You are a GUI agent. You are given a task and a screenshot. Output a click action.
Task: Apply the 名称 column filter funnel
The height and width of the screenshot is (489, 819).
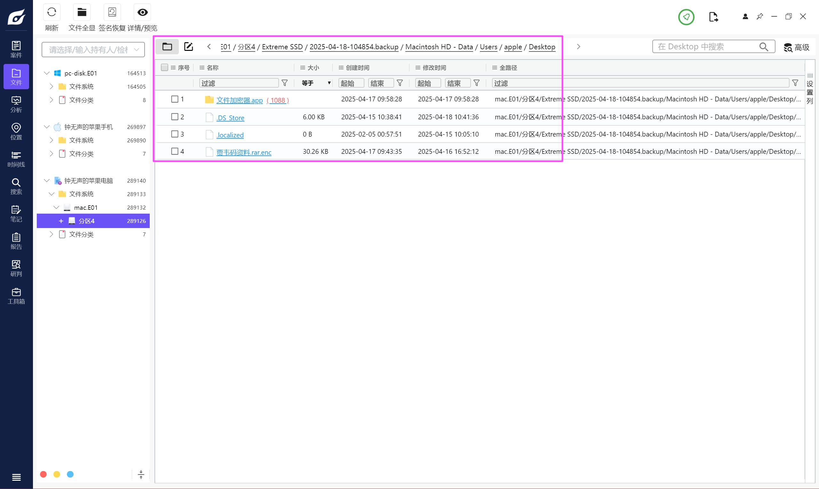285,83
